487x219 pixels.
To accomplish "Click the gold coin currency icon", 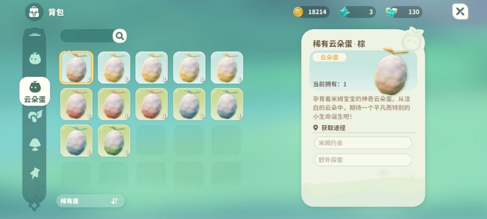I will tap(298, 12).
